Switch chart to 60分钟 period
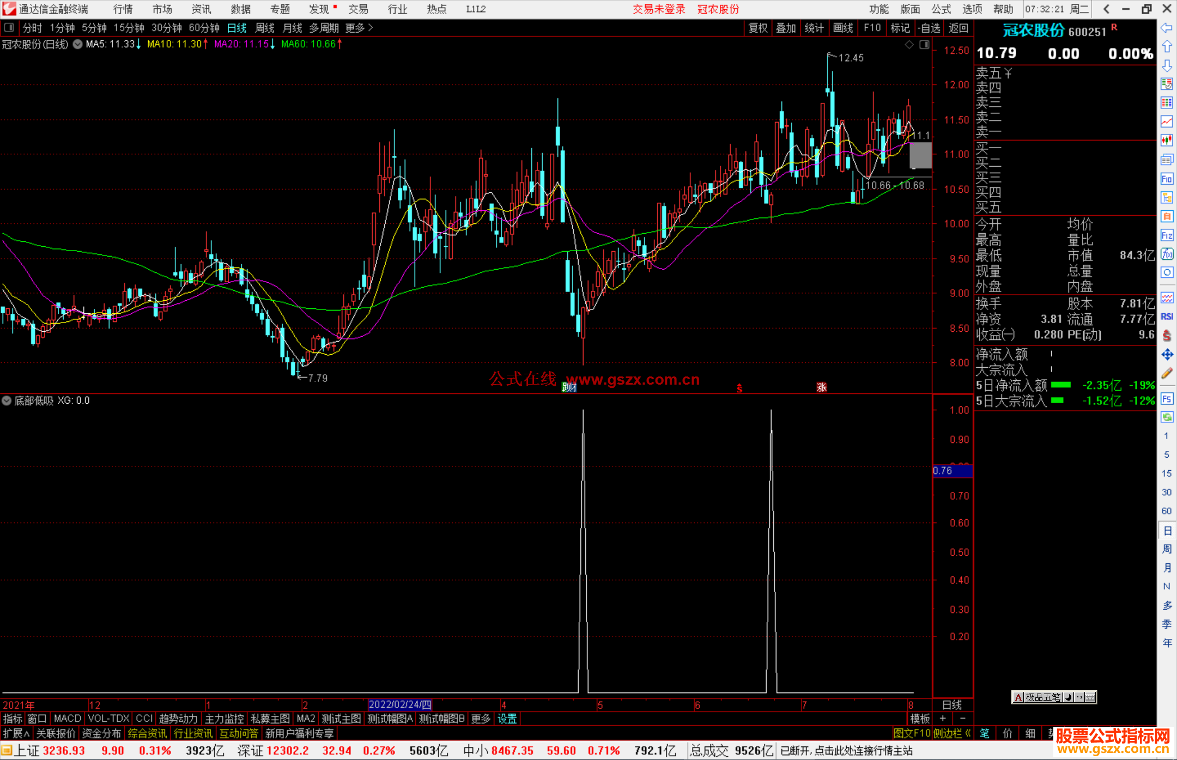The width and height of the screenshot is (1177, 760). (204, 28)
